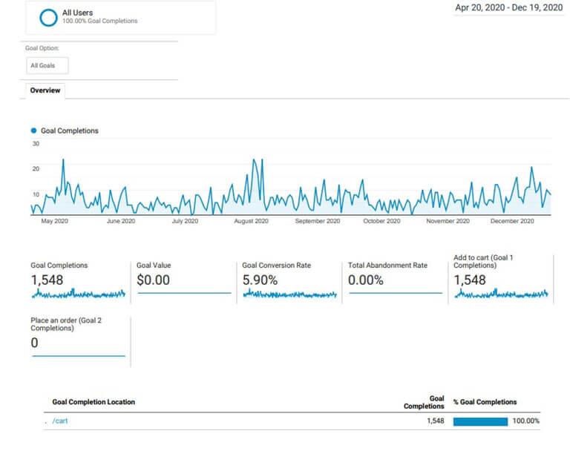Viewport: 570px width, 468px height.
Task: Click the 100.00% value in /cart row
Action: [526, 421]
